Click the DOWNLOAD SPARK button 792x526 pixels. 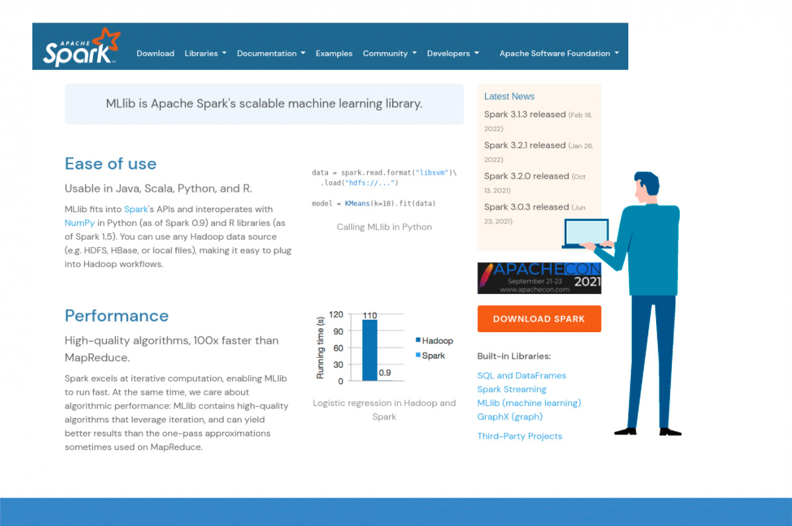pos(539,318)
